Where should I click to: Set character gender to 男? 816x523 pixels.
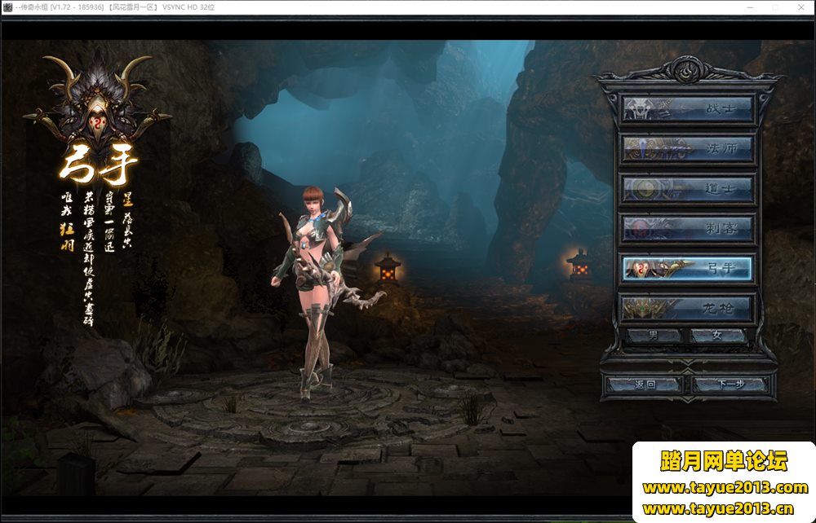point(654,336)
